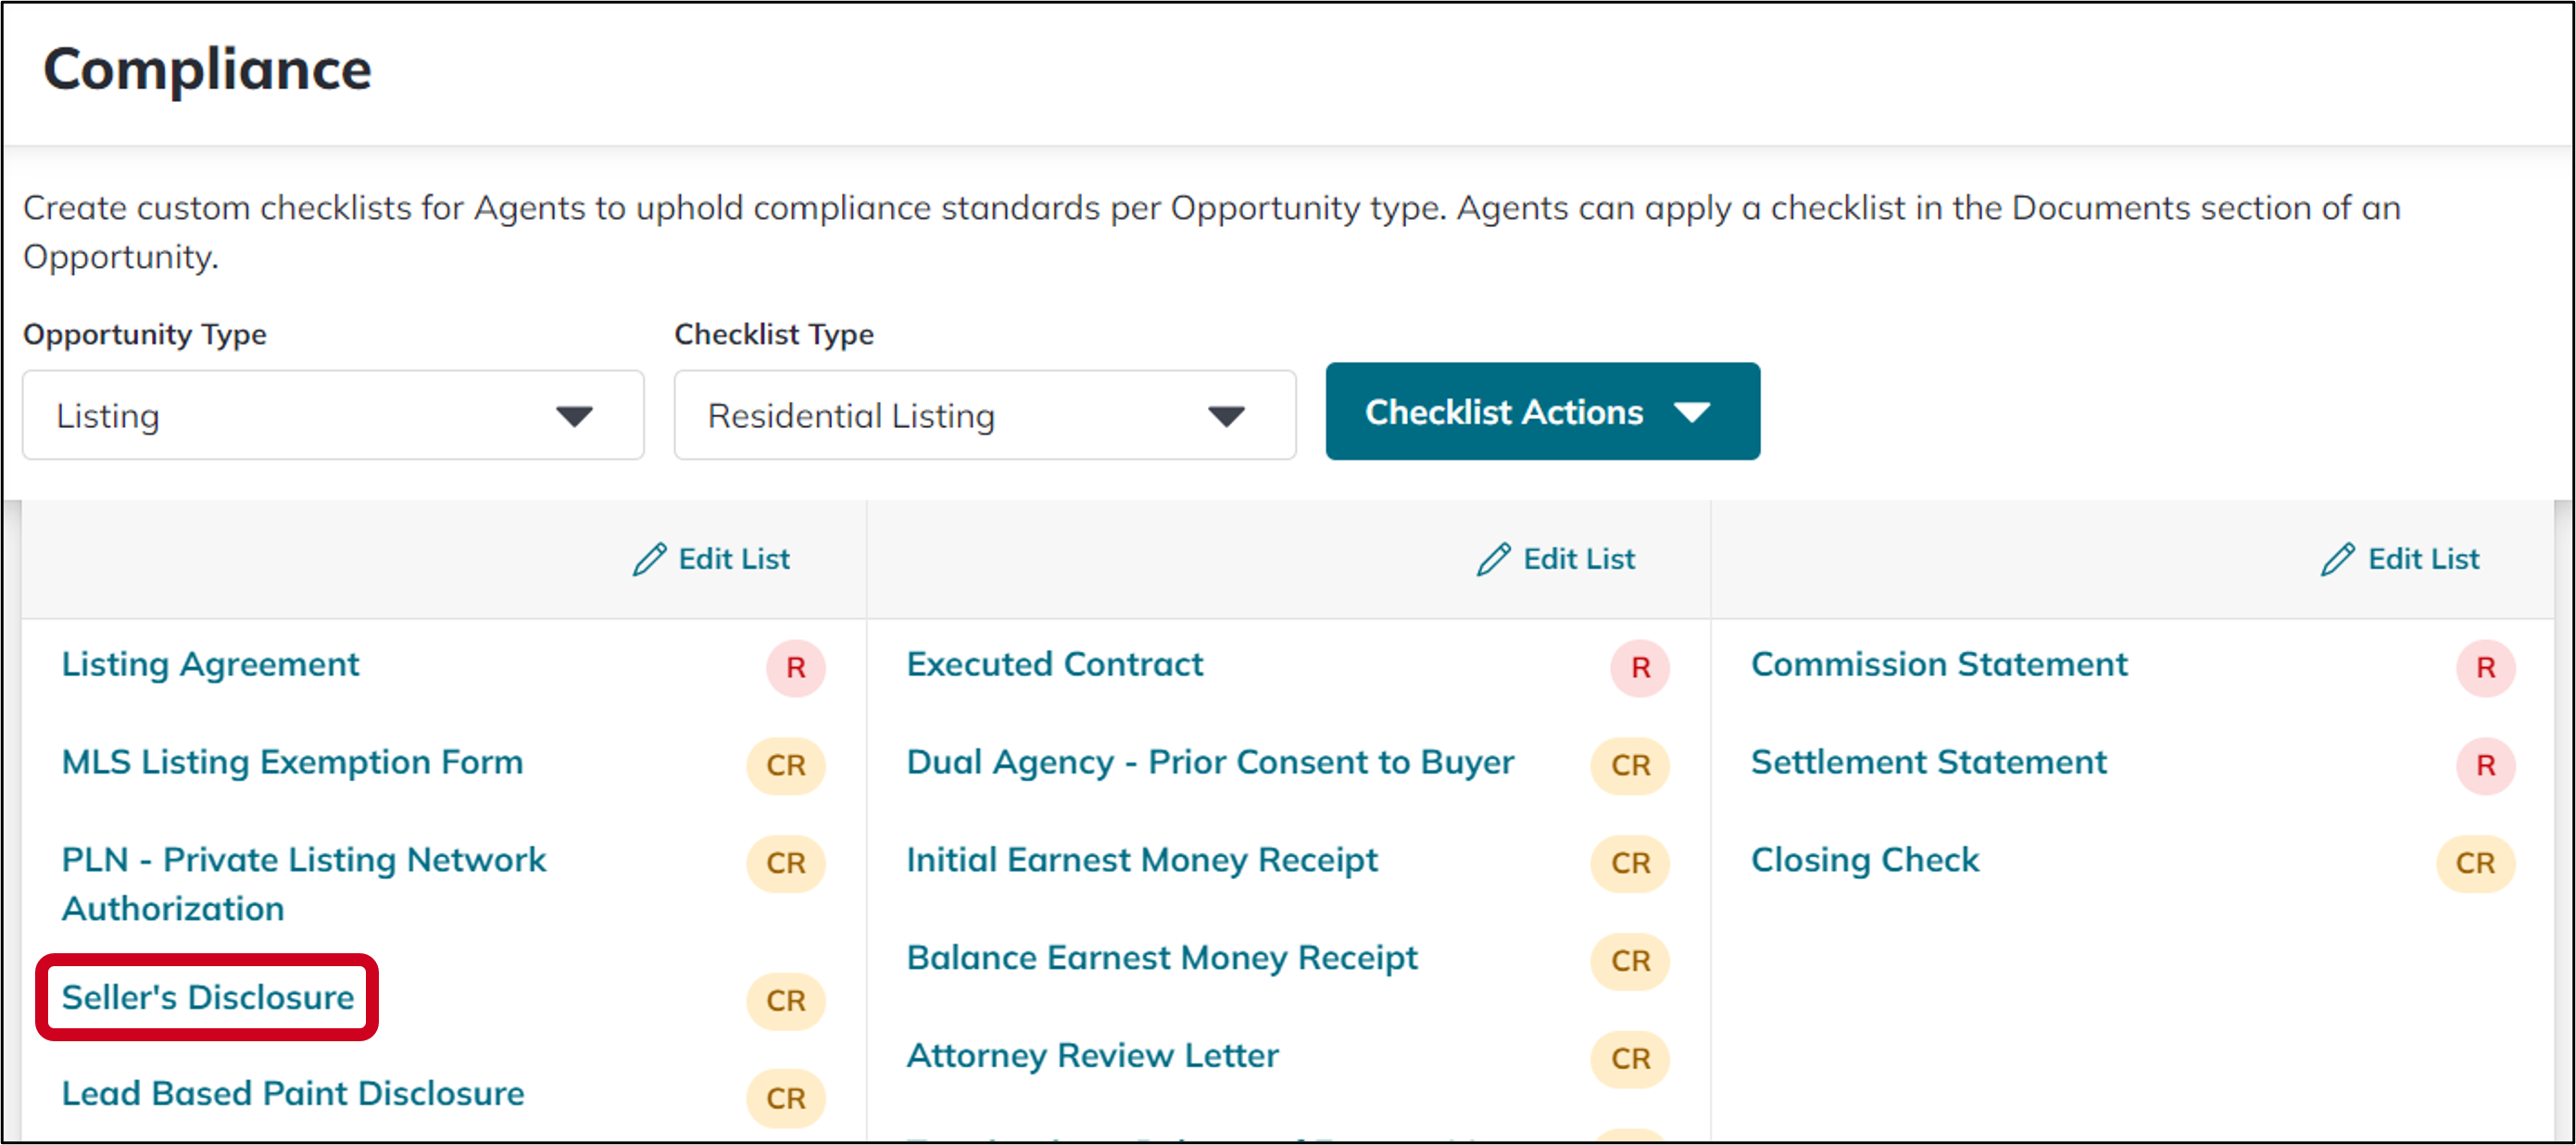This screenshot has height=1145, width=2576.
Task: Open the Executed Contract item
Action: tap(1054, 663)
